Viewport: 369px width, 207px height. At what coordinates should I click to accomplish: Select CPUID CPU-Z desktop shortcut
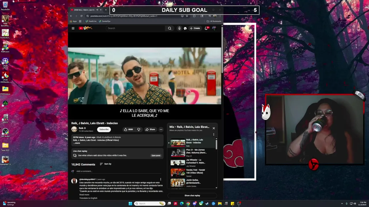click(5, 63)
